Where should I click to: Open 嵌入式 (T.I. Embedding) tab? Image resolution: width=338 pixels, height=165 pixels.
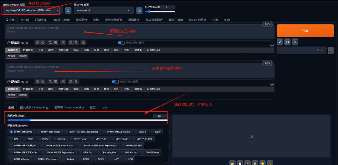(34, 107)
